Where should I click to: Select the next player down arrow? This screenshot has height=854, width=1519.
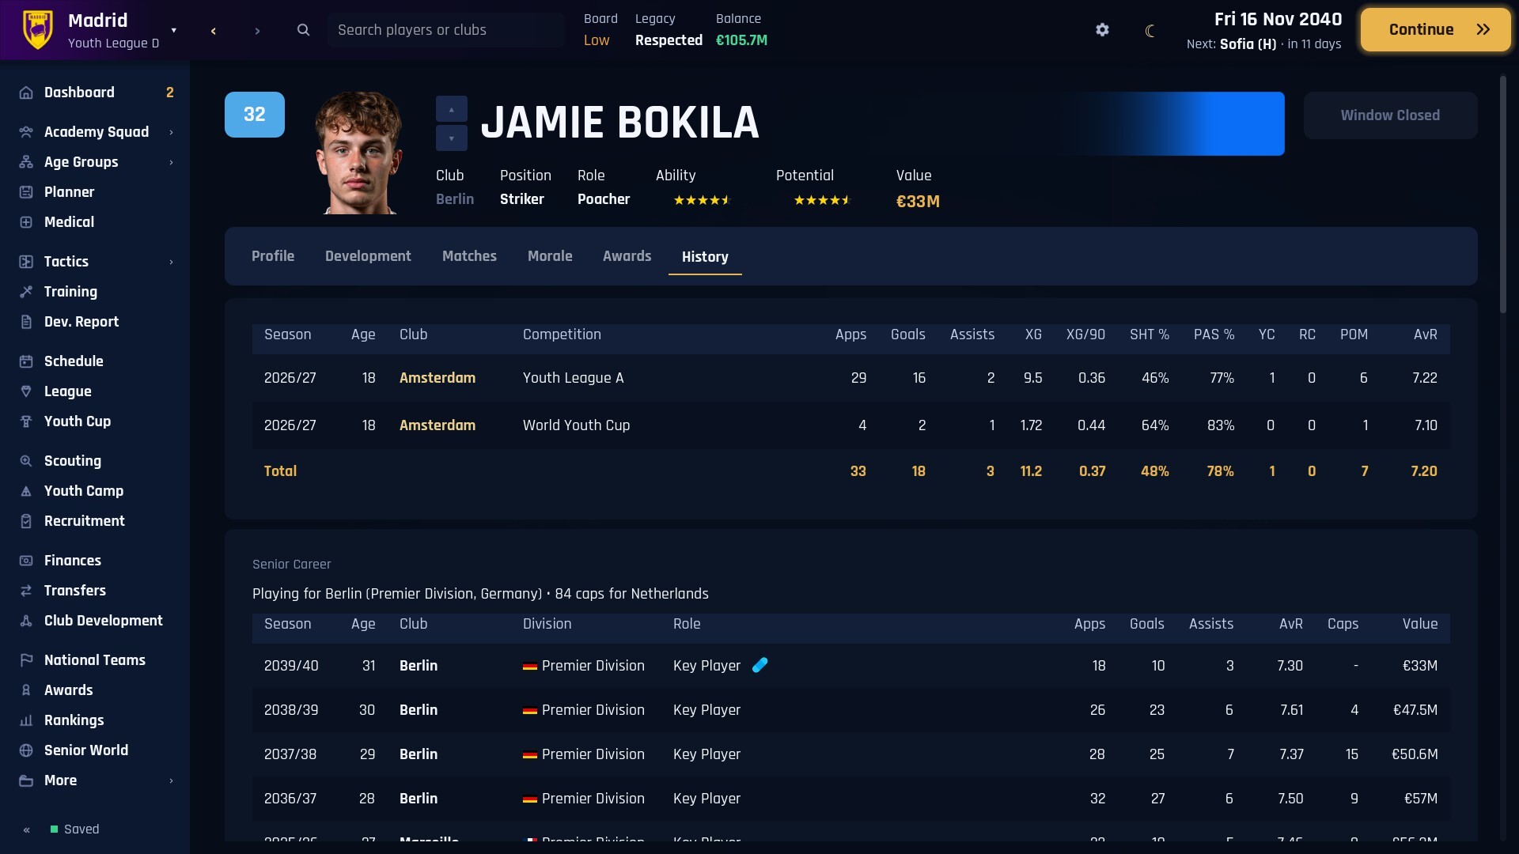452,138
